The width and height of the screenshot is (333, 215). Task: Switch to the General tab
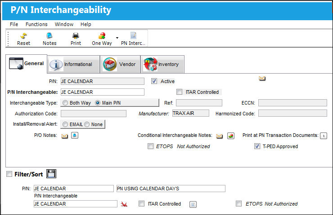(27, 64)
